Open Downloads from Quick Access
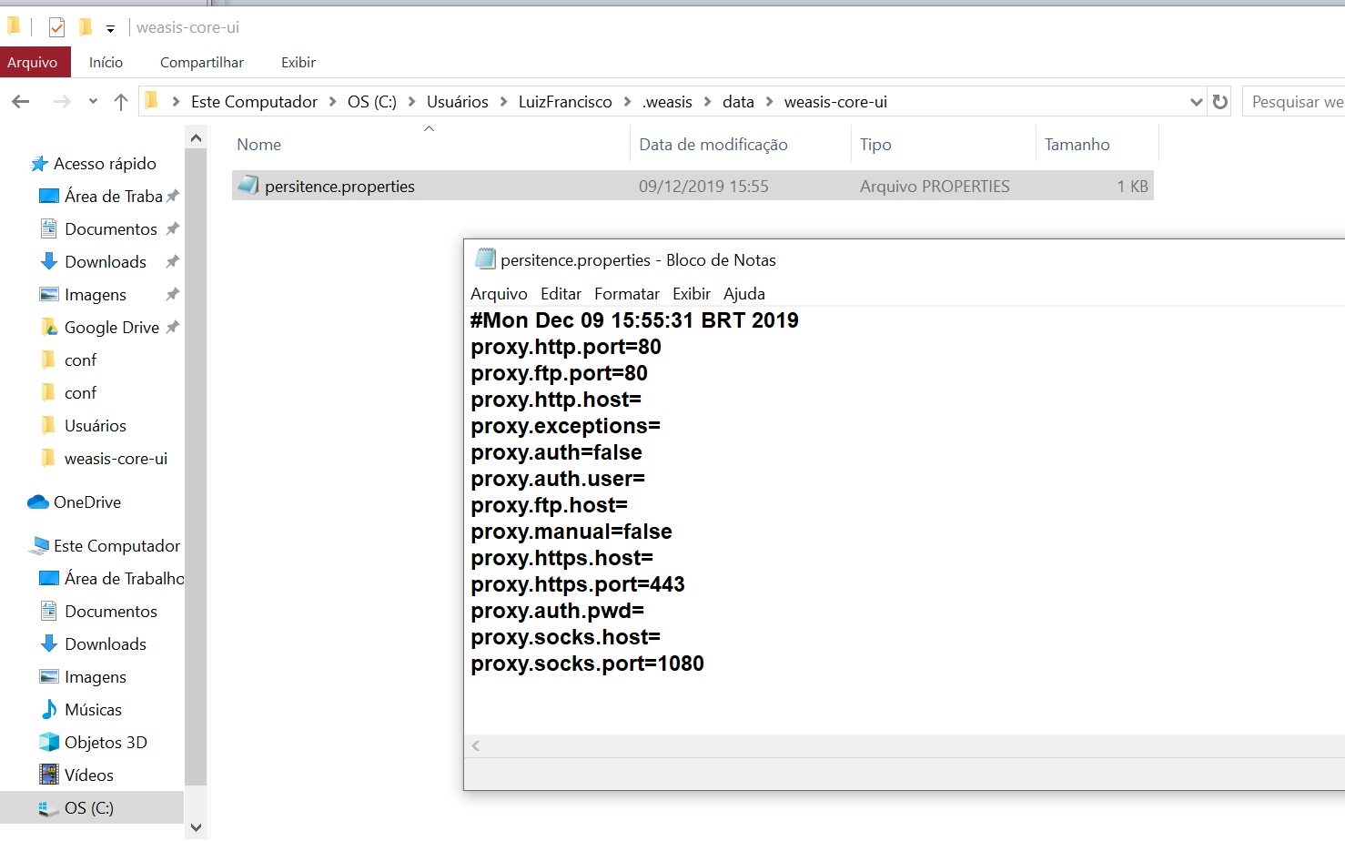Viewport: 1345px width, 841px height. pyautogui.click(x=106, y=261)
